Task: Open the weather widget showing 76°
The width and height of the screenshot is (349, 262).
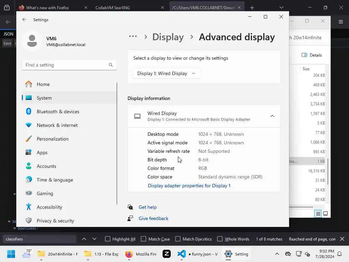Action: pyautogui.click(x=27, y=254)
